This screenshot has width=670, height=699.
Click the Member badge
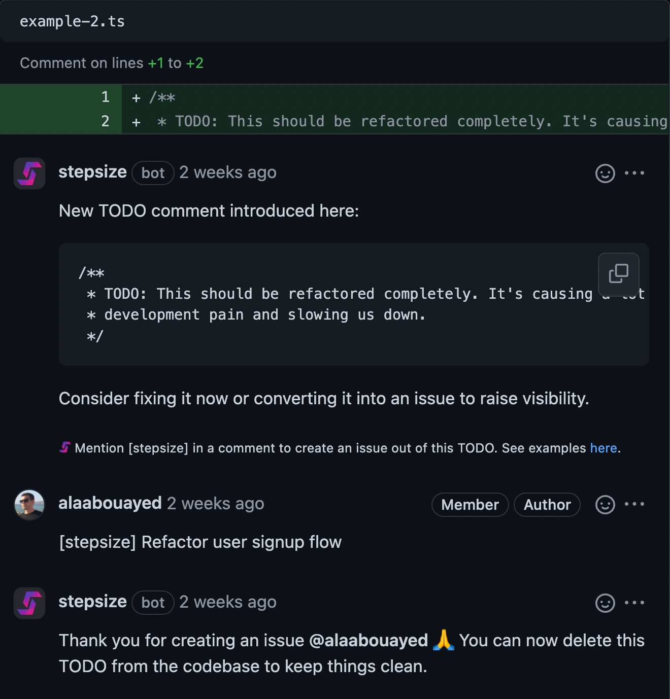(x=470, y=505)
